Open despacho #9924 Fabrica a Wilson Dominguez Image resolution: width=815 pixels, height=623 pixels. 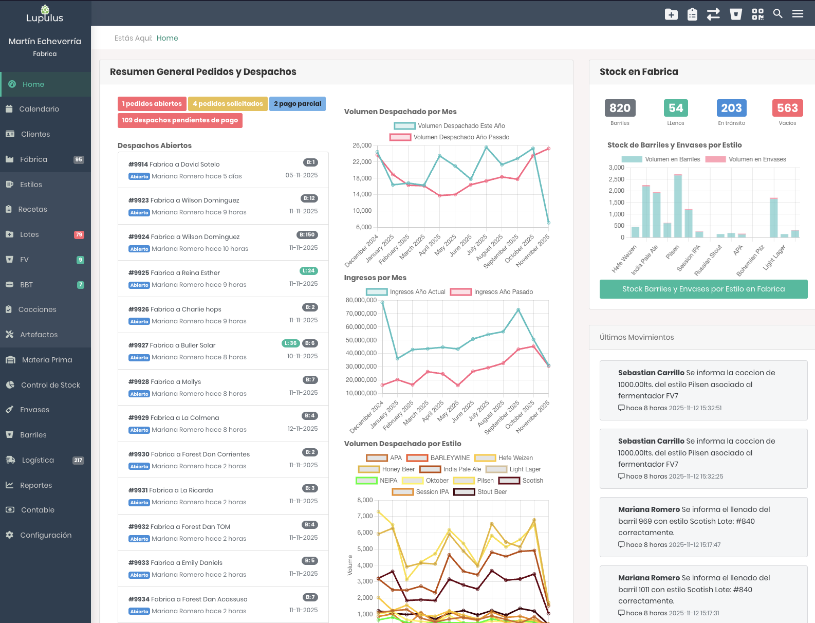pos(223,243)
